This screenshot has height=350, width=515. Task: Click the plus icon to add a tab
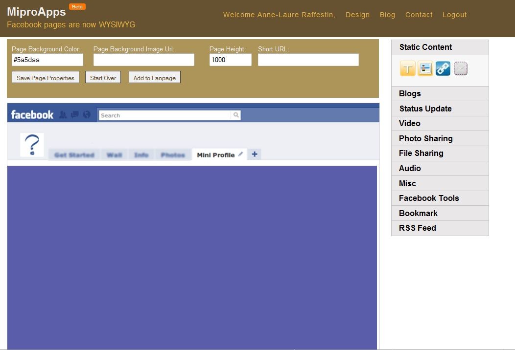255,154
